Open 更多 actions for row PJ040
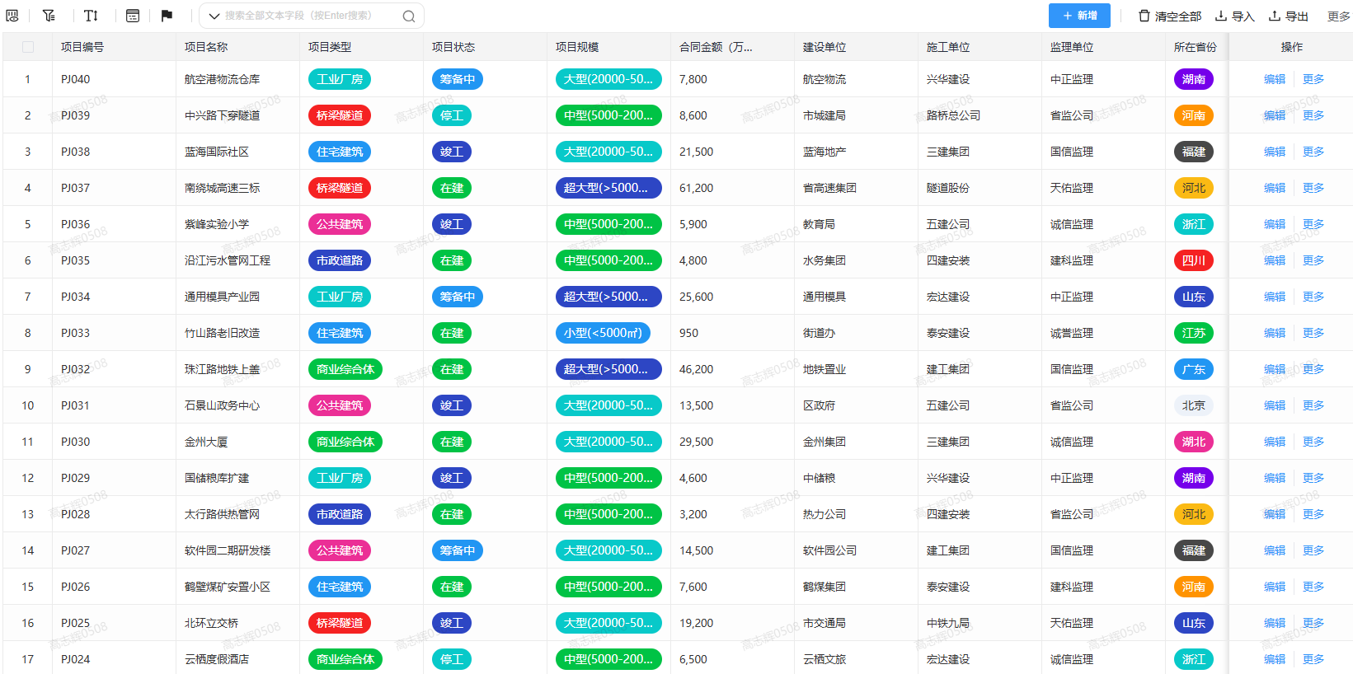This screenshot has height=674, width=1353. pos(1313,79)
